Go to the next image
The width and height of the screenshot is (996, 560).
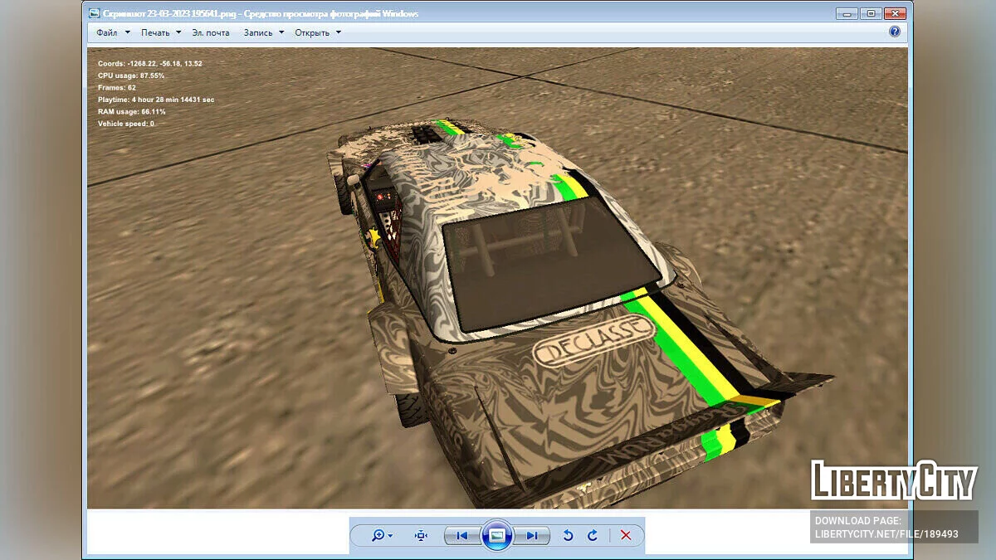coord(532,536)
